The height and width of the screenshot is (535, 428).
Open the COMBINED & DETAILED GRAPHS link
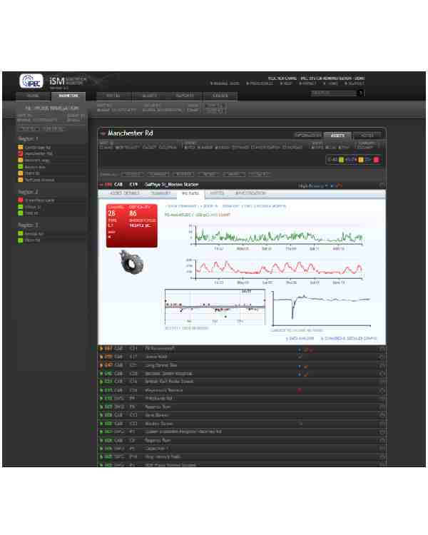[349, 338]
